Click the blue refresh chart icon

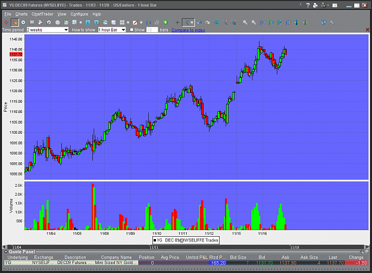323,22
